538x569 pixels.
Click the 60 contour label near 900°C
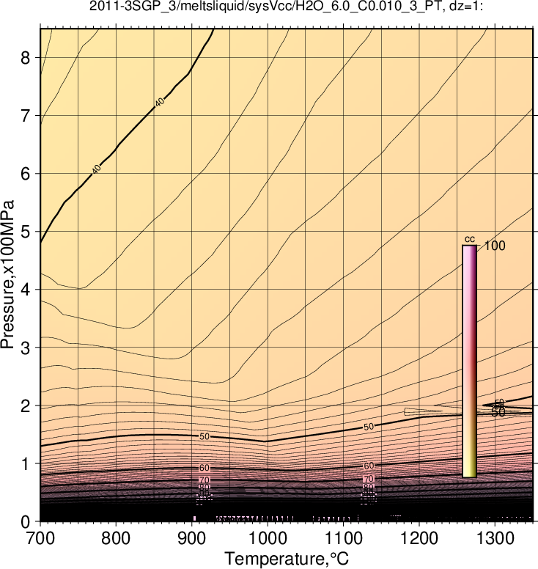204,468
